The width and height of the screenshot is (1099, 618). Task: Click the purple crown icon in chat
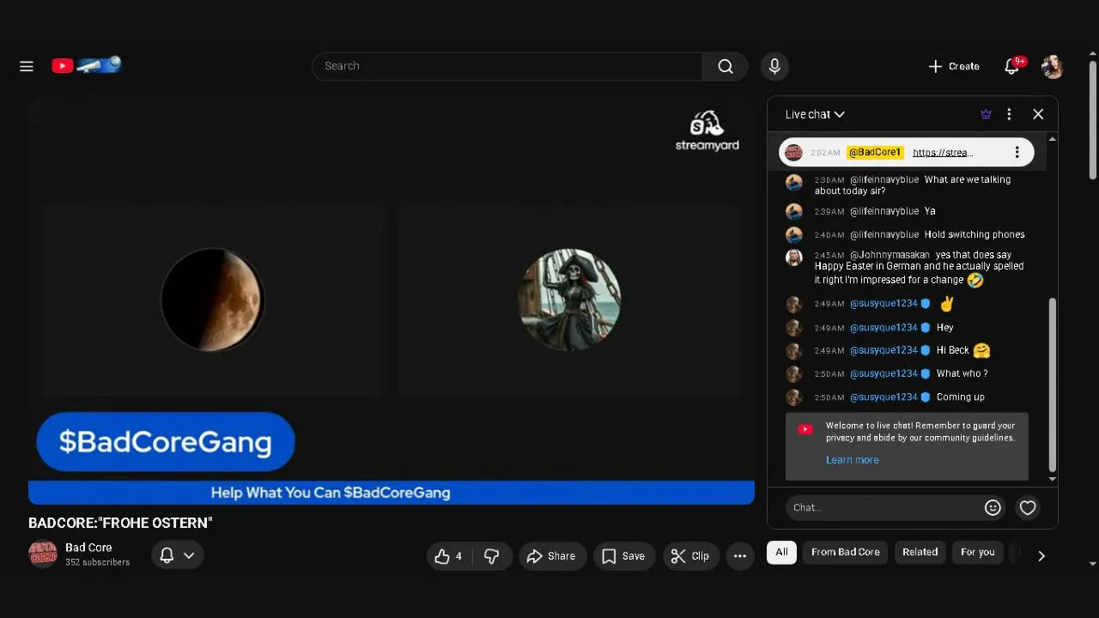(x=986, y=114)
